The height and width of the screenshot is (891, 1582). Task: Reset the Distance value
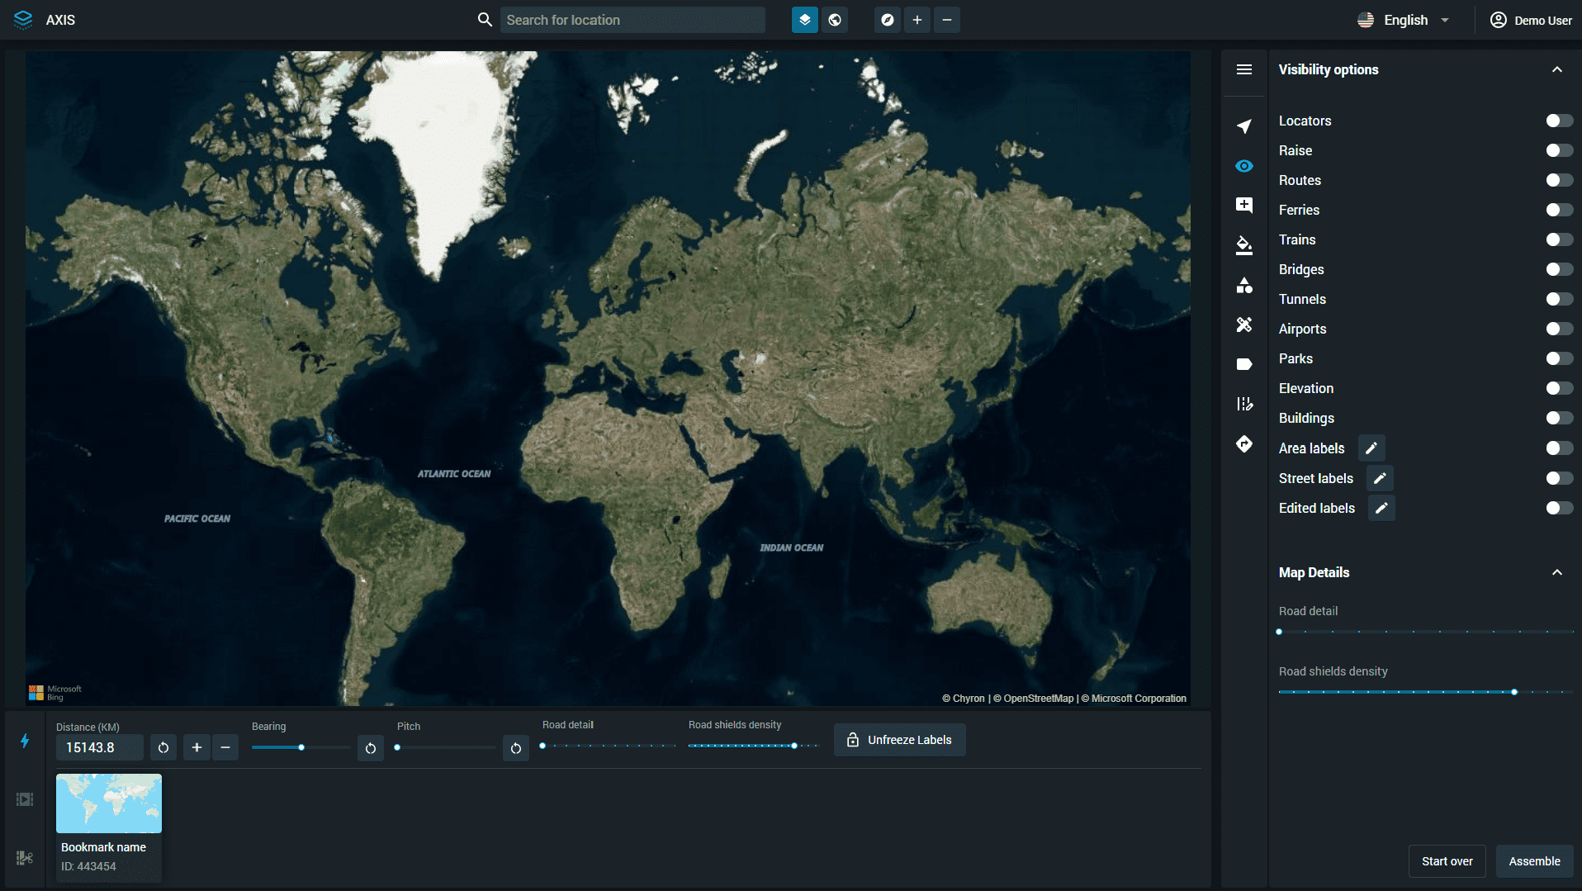[163, 747]
